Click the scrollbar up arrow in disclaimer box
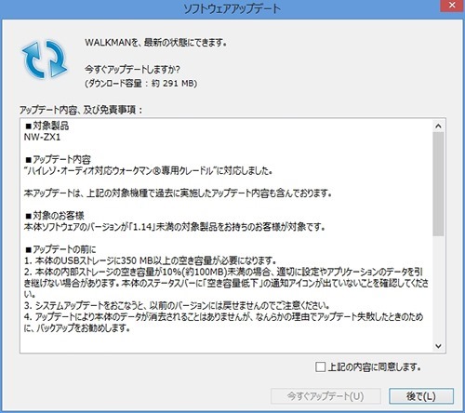465x413 pixels. (438, 126)
